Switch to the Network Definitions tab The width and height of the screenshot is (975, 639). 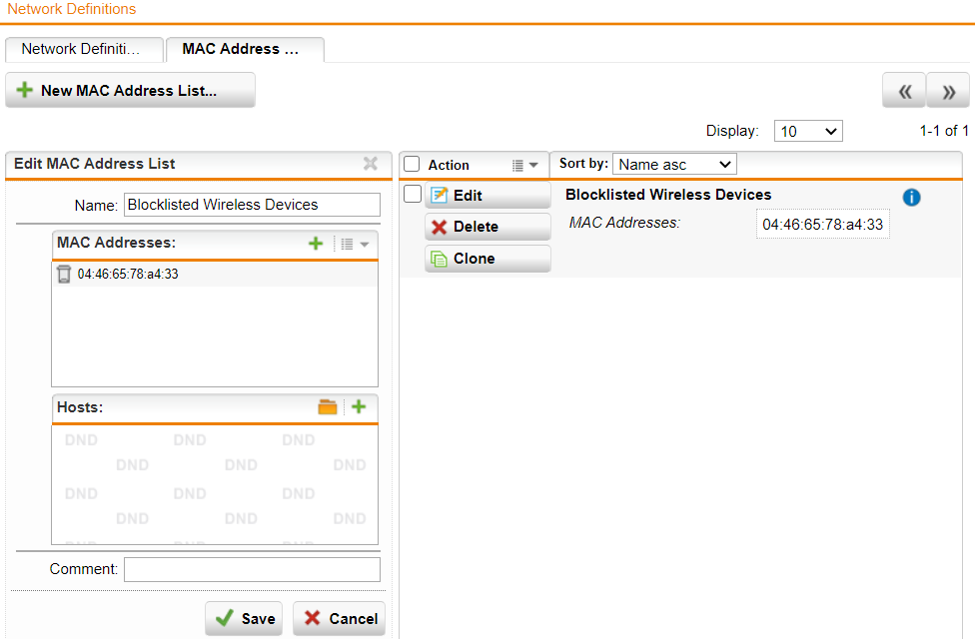(x=84, y=49)
